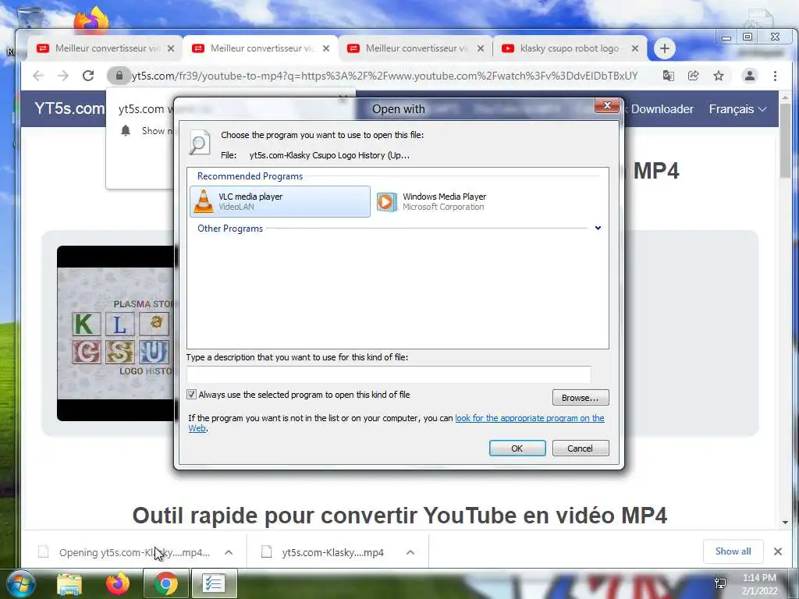Go forward in Chrome
The height and width of the screenshot is (599, 799).
tap(63, 76)
